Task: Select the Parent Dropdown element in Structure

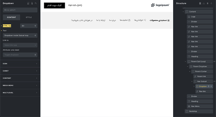Action: click(201, 66)
